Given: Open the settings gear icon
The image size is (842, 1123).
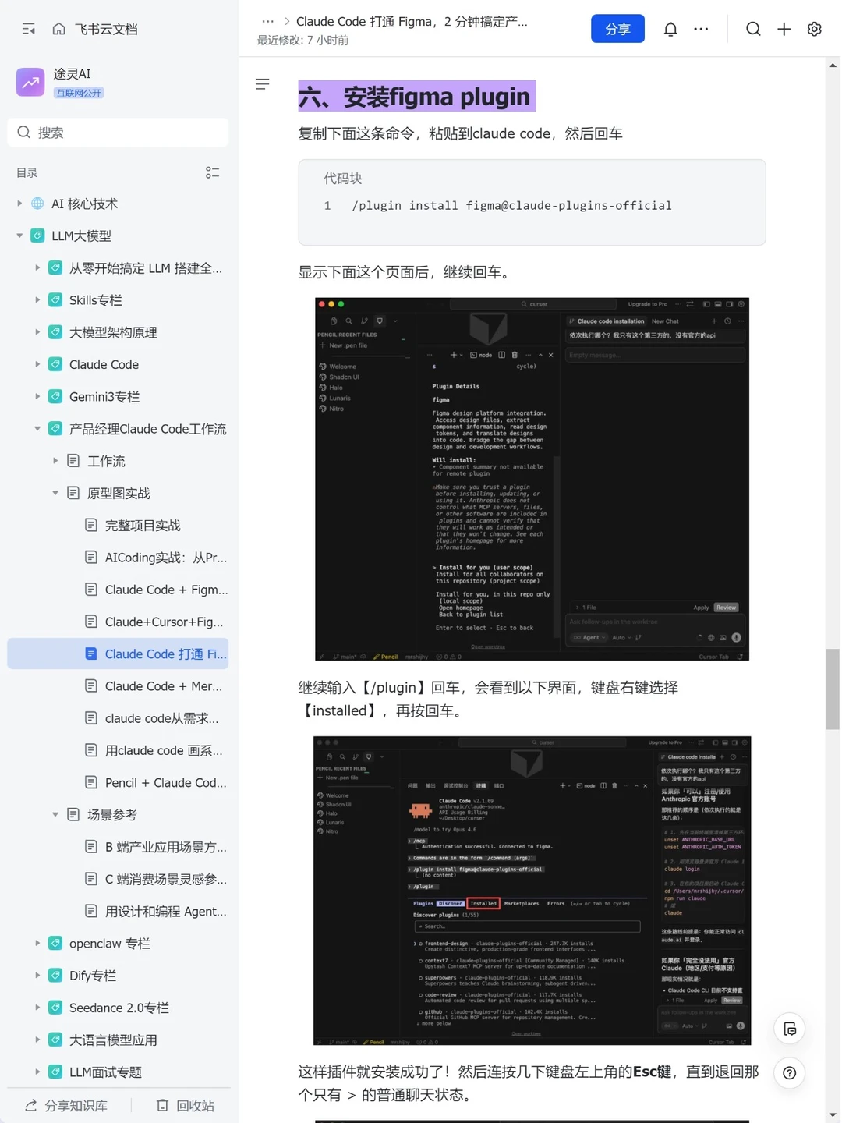Looking at the screenshot, I should tap(815, 29).
